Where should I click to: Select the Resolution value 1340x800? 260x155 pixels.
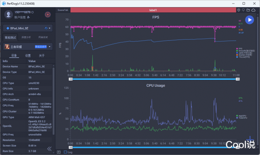tap(34, 140)
